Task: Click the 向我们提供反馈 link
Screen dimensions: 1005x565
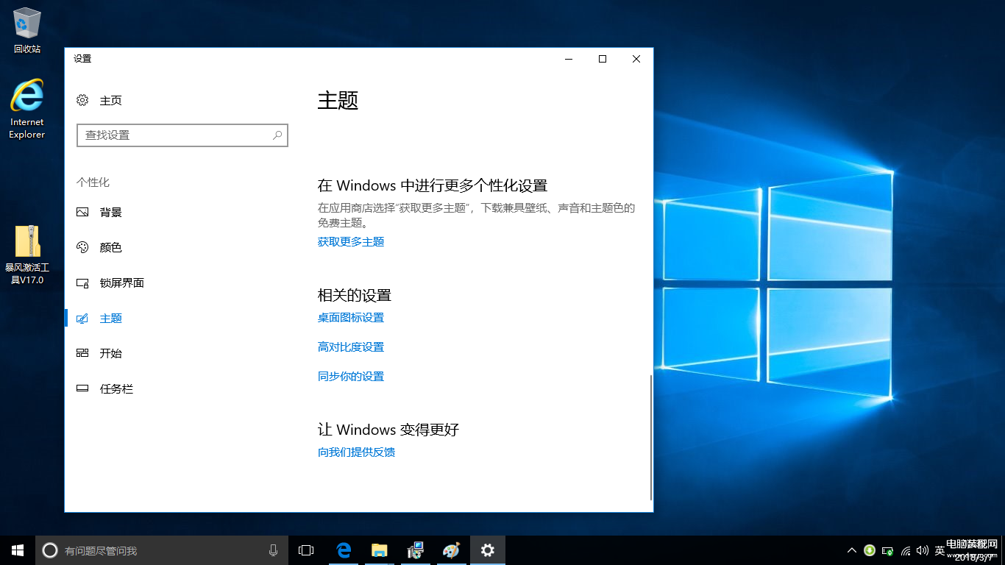Action: tap(356, 452)
